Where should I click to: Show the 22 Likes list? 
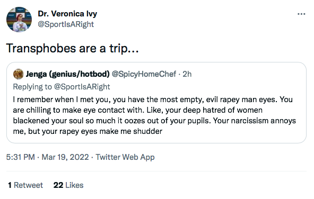click(68, 185)
